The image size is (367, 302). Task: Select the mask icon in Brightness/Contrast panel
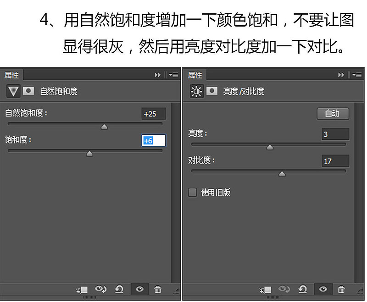click(x=212, y=90)
